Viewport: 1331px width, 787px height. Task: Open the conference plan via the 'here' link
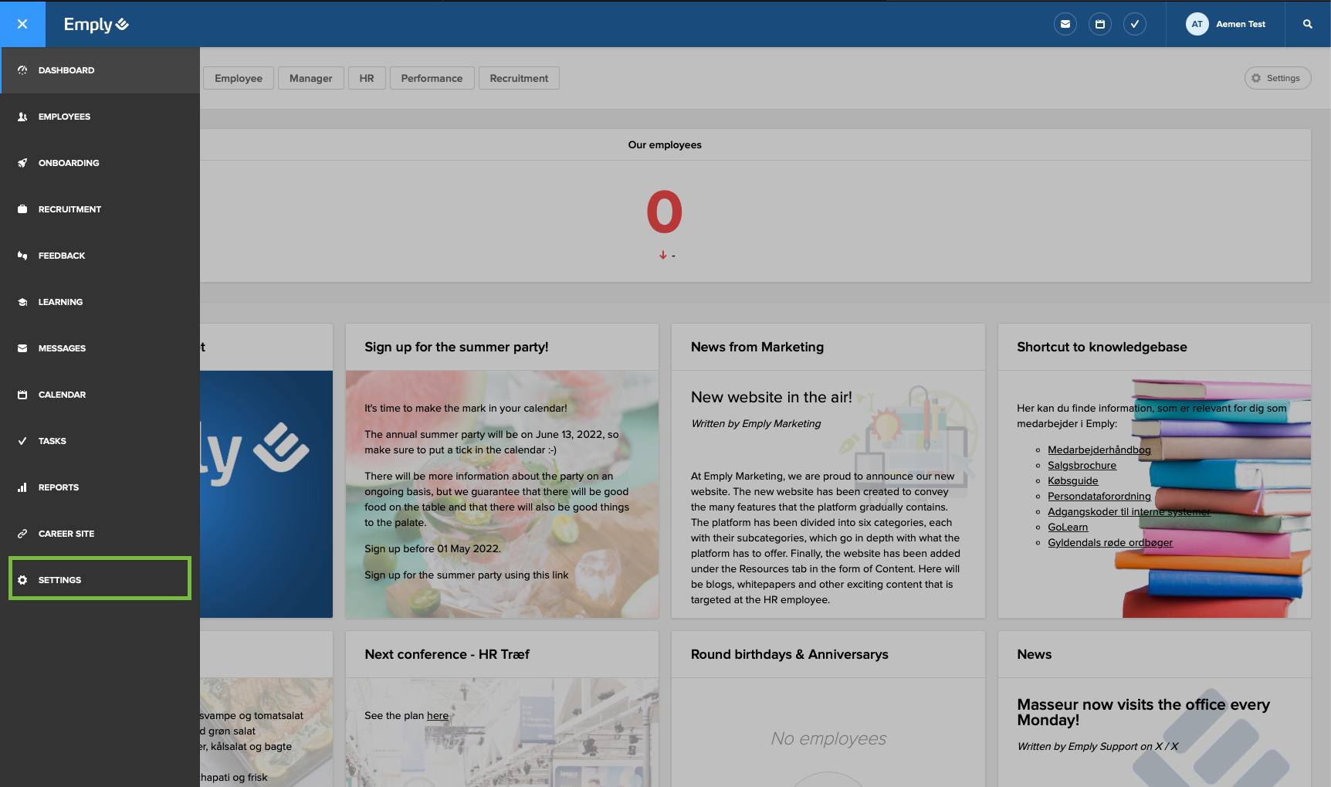438,715
